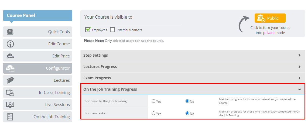
Task: Click the On the Job Training checklist icon
Action: [10, 117]
